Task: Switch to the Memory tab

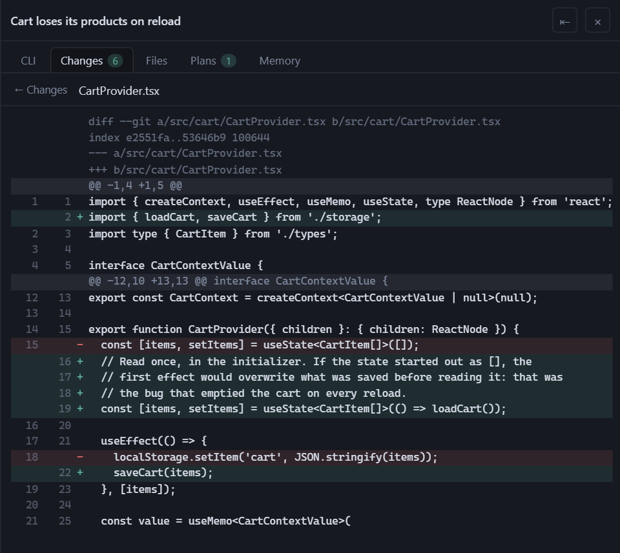Action: click(280, 61)
